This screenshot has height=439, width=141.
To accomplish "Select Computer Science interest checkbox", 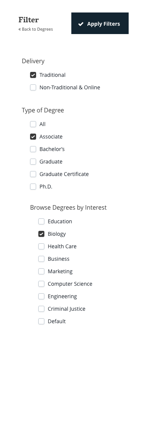I will [41, 284].
